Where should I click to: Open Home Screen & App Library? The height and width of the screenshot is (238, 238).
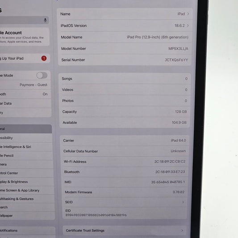pos(27,190)
